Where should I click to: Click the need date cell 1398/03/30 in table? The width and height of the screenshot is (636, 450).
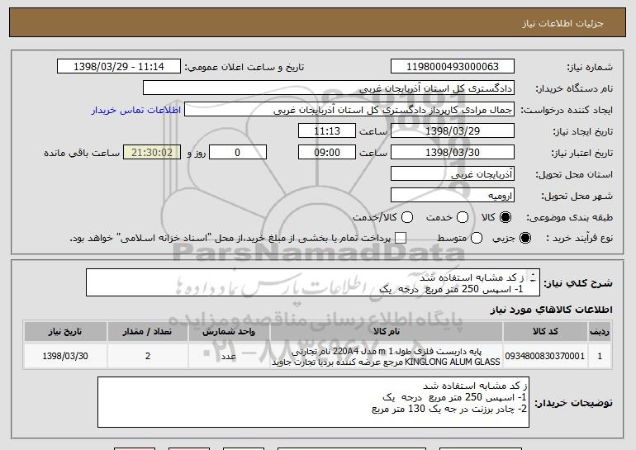(65, 356)
